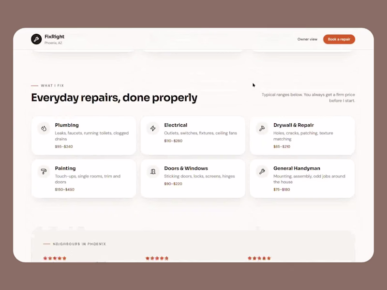Click 'Mounting, assembly, odd jobs' description

tap(309, 179)
